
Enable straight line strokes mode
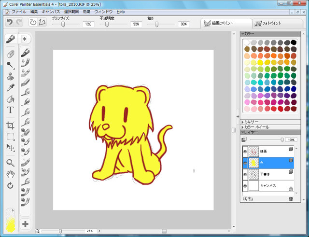coord(42,22)
